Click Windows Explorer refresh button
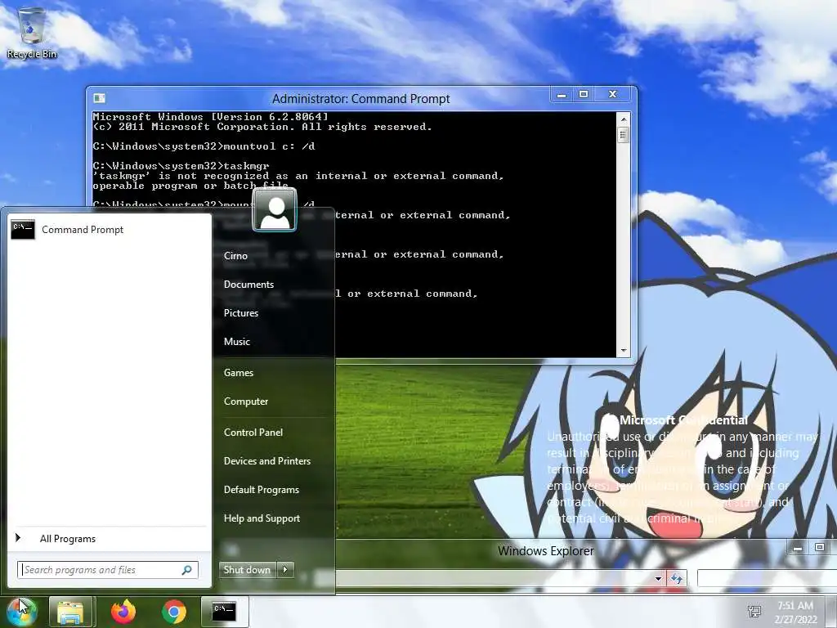This screenshot has width=837, height=628. pyautogui.click(x=676, y=578)
